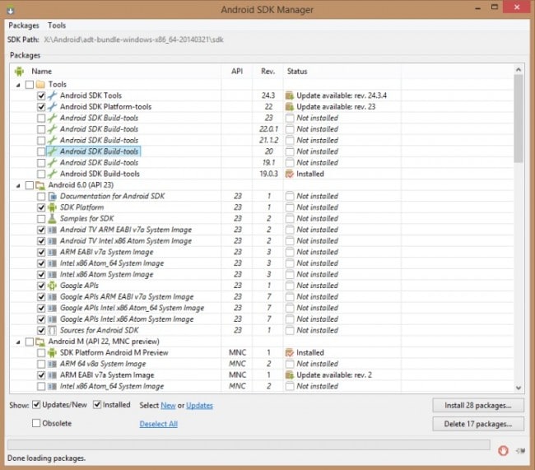The image size is (535, 470).
Task: Toggle the Updates/New filter checkbox
Action: coord(36,405)
